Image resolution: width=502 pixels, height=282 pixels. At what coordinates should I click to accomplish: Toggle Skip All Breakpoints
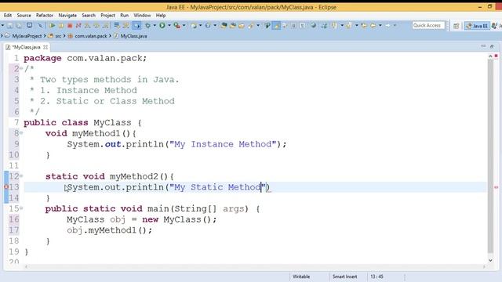[x=40, y=25]
